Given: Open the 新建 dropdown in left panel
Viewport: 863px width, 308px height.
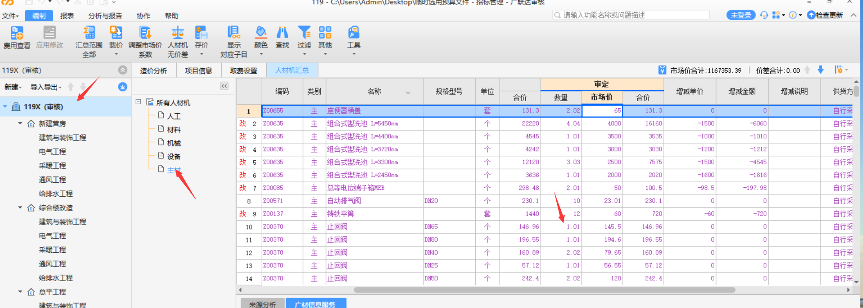Looking at the screenshot, I should [13, 87].
